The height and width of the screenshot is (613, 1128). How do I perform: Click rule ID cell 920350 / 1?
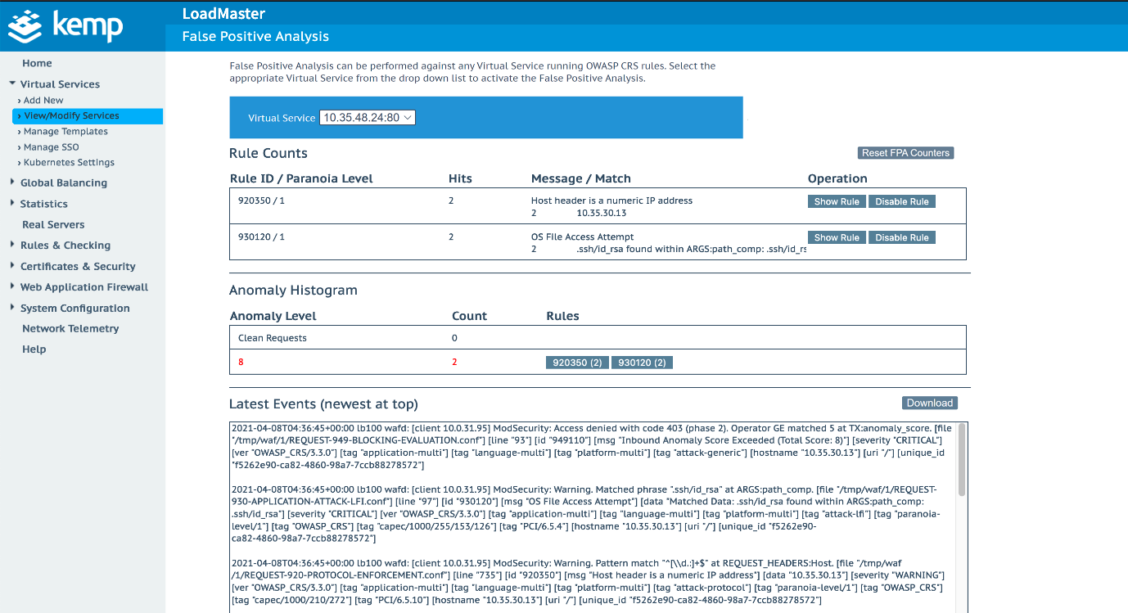coord(261,201)
